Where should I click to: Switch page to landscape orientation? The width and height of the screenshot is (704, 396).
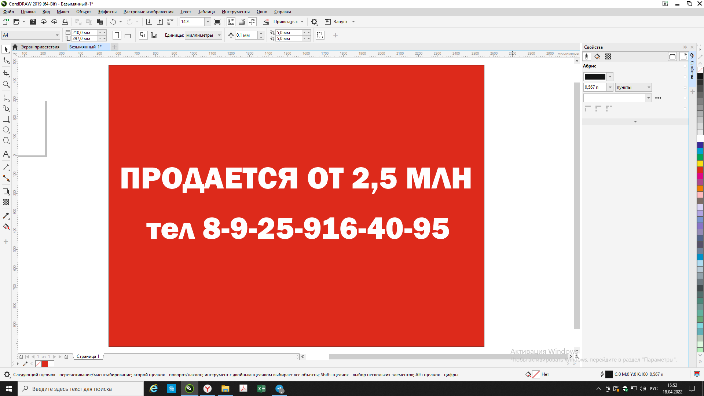(x=128, y=36)
